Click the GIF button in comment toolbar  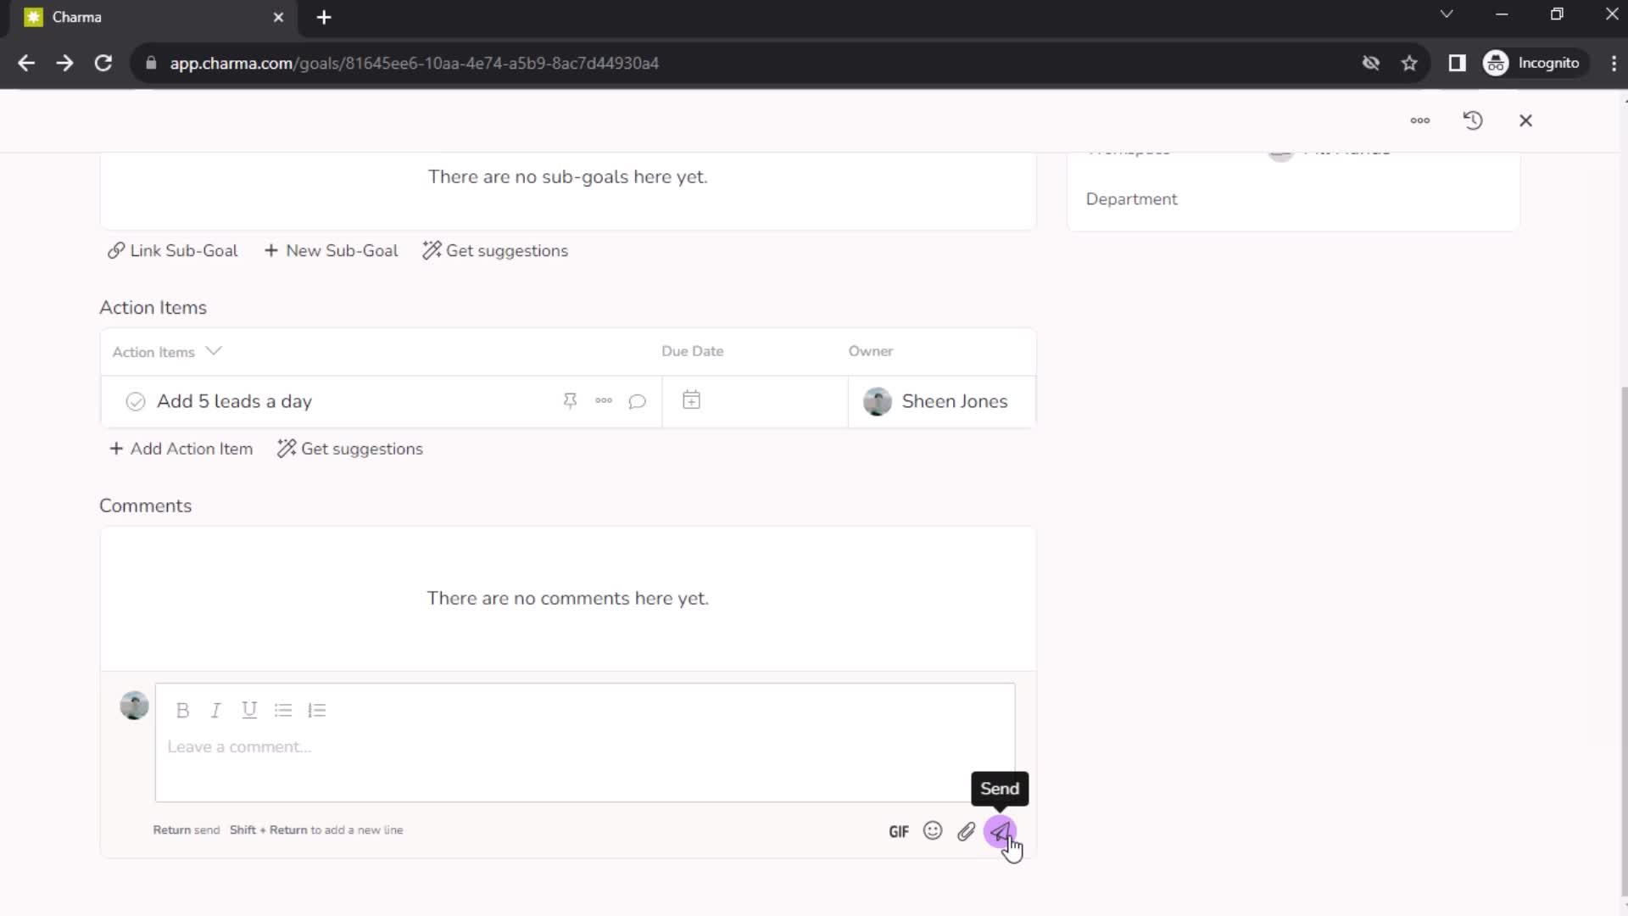click(899, 831)
